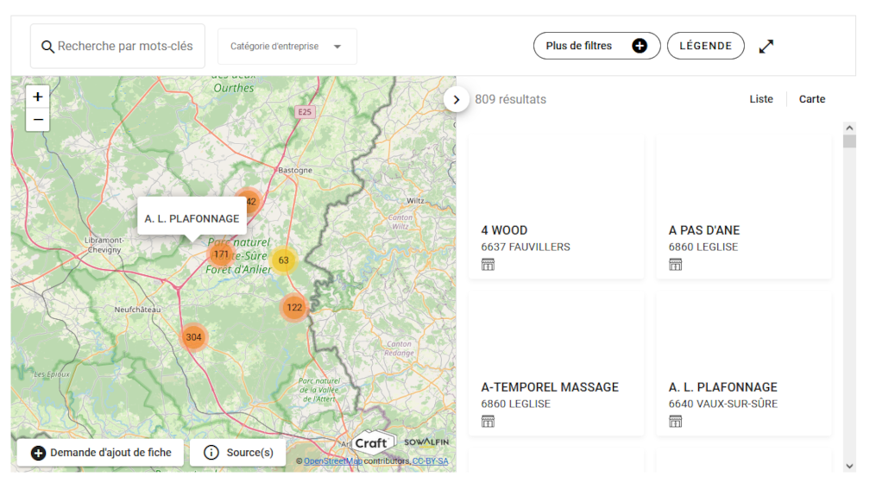Switch to Liste view

tap(760, 99)
